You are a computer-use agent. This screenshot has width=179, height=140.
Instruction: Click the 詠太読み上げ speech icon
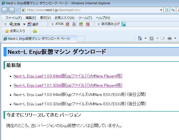pyautogui.click(x=124, y=24)
